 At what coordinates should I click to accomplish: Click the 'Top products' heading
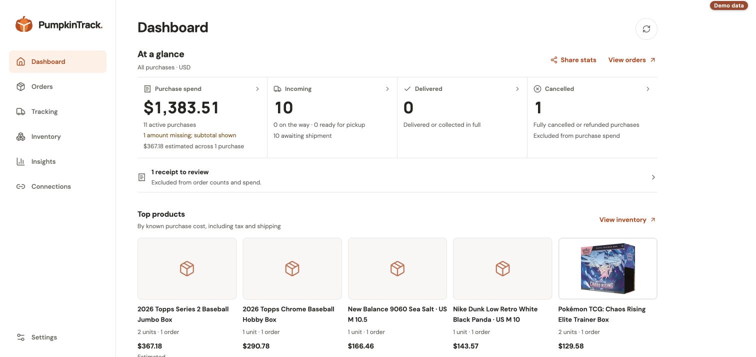click(x=161, y=214)
